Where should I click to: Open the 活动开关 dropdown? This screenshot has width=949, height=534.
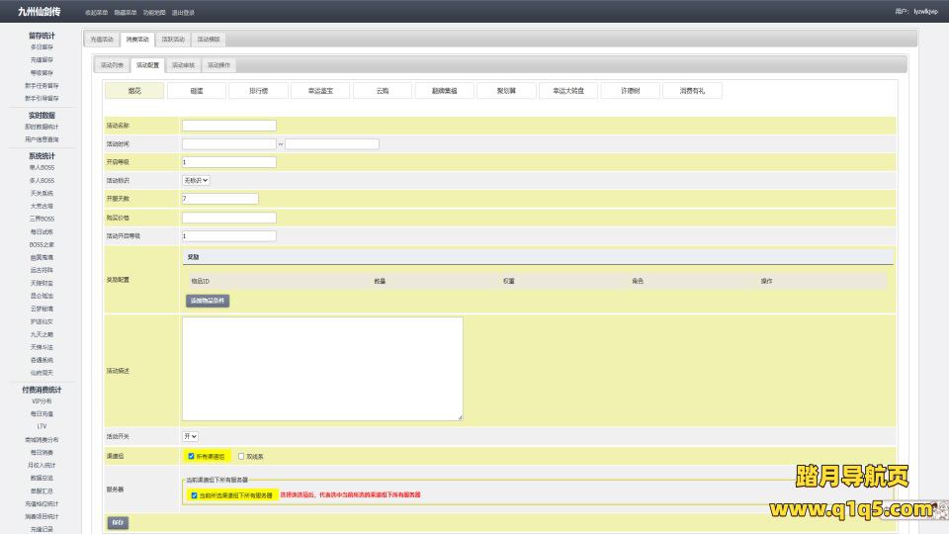[190, 435]
